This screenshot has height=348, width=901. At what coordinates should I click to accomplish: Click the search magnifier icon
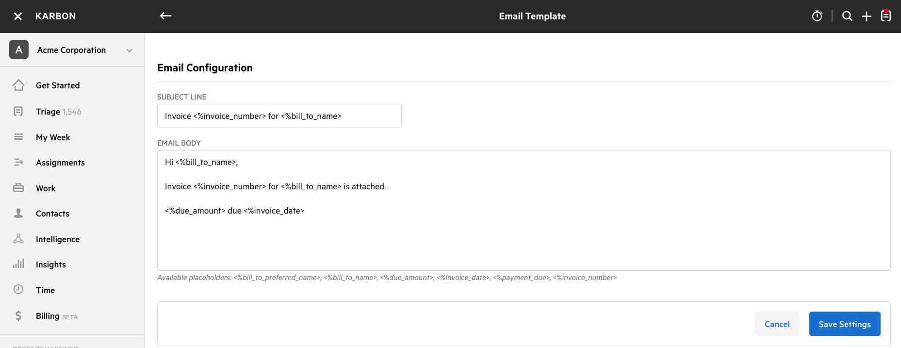847,16
